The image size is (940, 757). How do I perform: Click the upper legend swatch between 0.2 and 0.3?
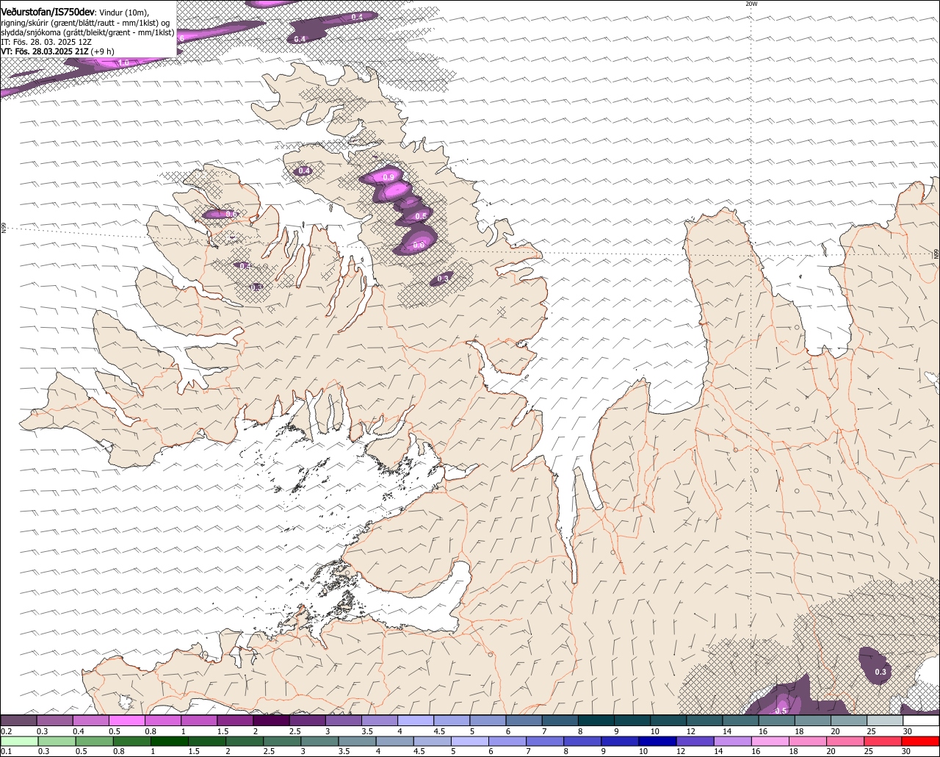click(18, 720)
